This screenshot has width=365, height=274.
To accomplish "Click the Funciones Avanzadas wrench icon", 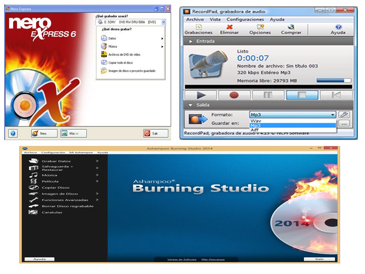I will click(x=33, y=200).
